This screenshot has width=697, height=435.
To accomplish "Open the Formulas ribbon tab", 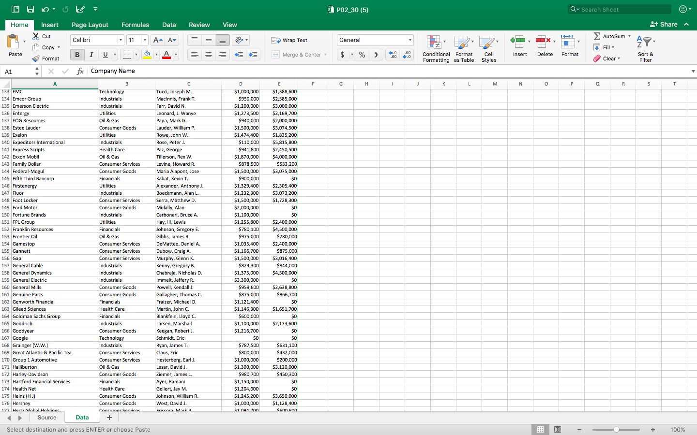I will click(x=135, y=25).
